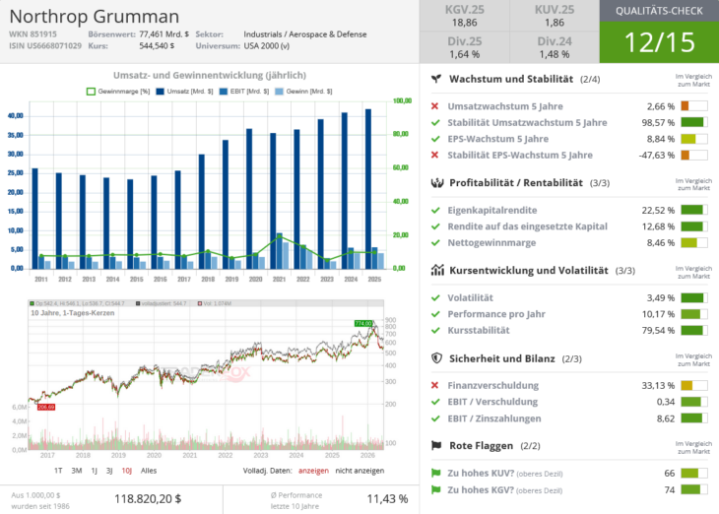719x514 pixels.
Task: Click the checkmark beside Rendite auf das eingesetzte Kapital
Action: pos(435,226)
